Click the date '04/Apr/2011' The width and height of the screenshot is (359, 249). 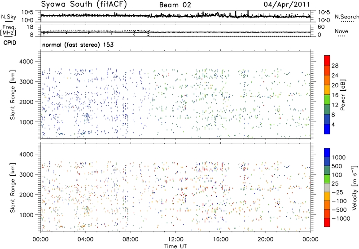pos(287,4)
